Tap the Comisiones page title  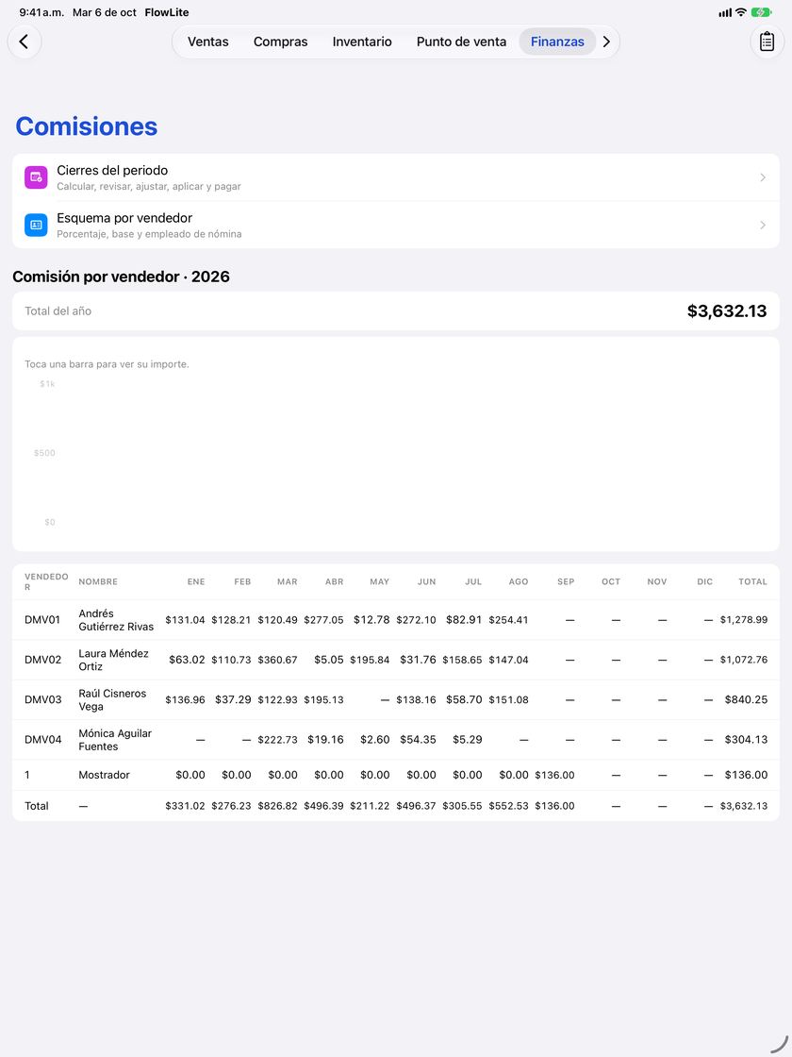coord(86,126)
